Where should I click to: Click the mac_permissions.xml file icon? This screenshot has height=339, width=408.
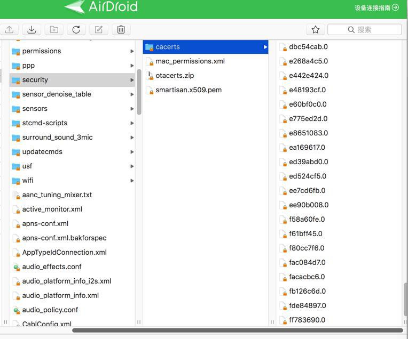[x=150, y=62]
